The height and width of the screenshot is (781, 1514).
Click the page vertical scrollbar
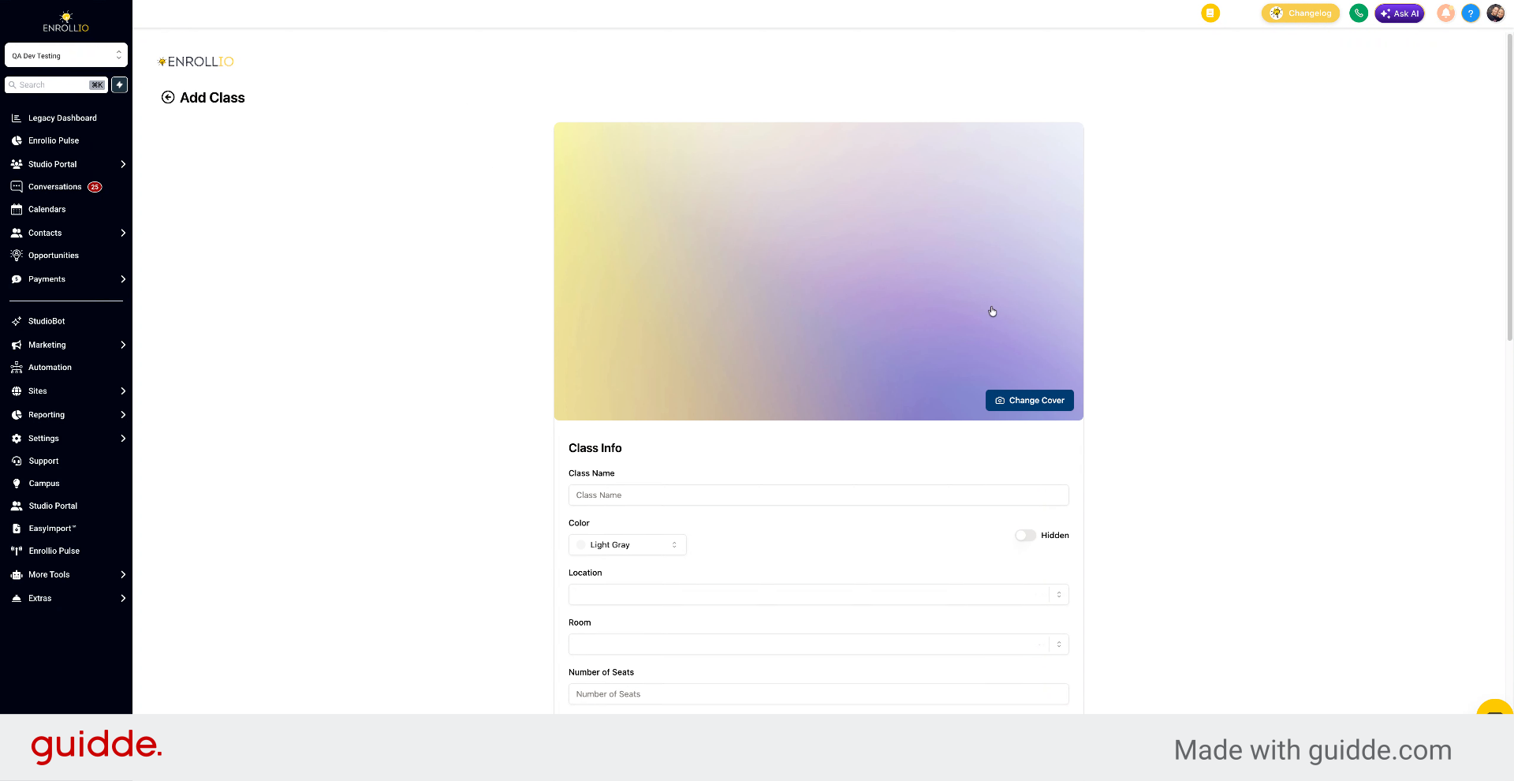coord(1509,185)
